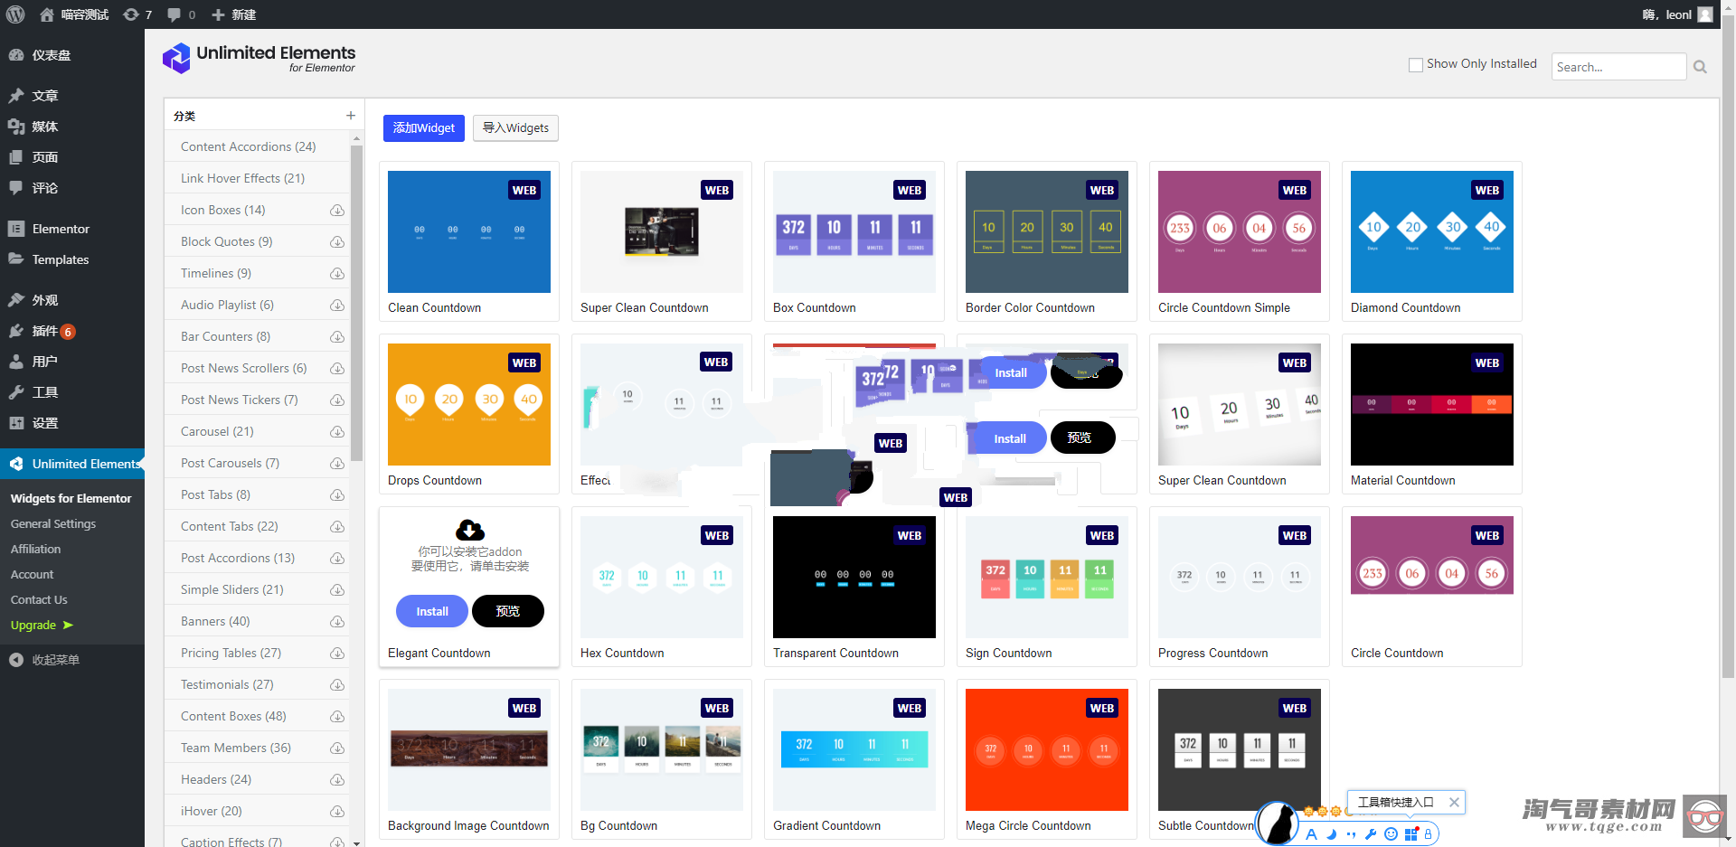Open the Clean Countdown widget thumbnail
This screenshot has width=1736, height=847.
(469, 231)
